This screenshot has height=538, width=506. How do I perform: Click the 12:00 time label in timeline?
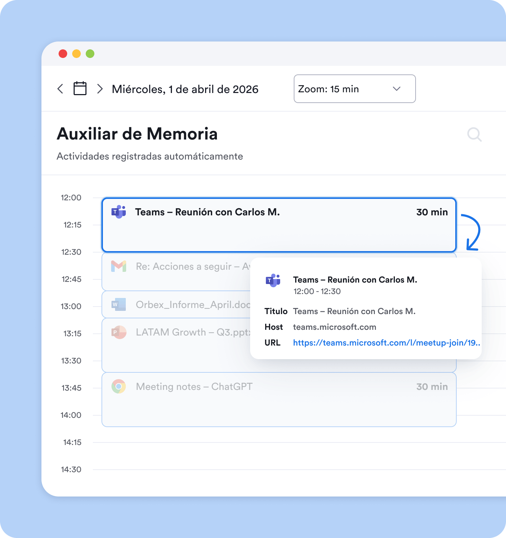[71, 197]
